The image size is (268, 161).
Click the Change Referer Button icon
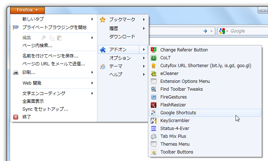click(x=154, y=50)
